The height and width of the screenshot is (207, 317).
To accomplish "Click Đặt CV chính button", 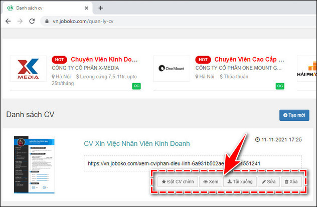I will pos(178,182).
